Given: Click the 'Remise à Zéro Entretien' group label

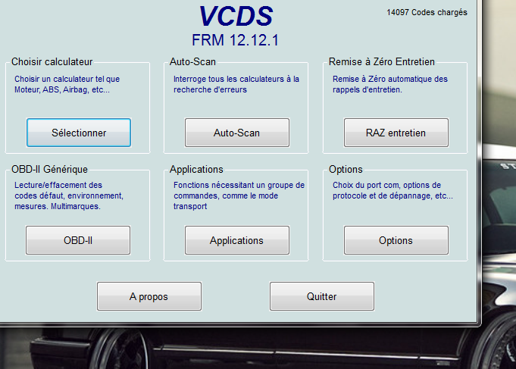Looking at the screenshot, I should pyautogui.click(x=382, y=61).
